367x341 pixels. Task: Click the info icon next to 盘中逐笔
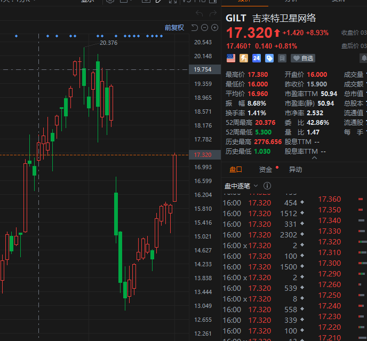(267, 186)
